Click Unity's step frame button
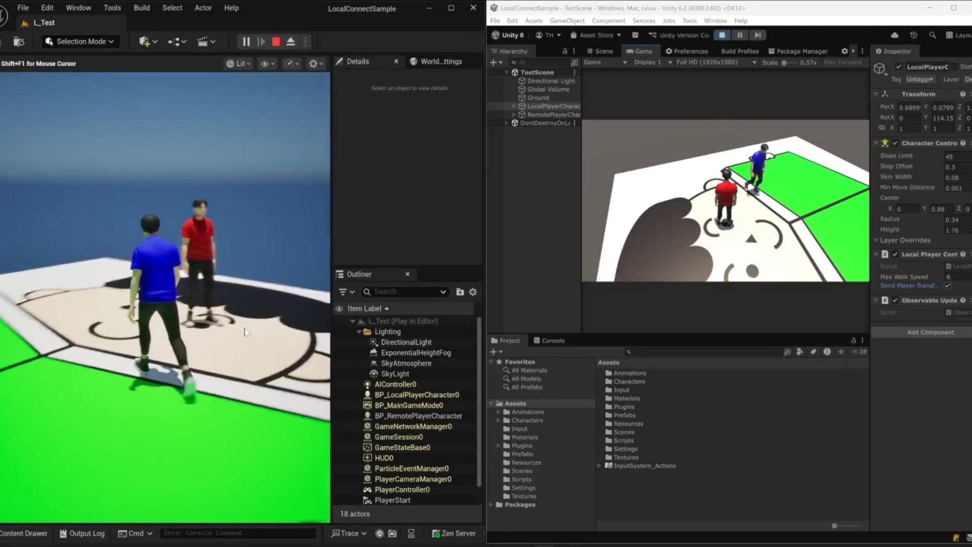972x547 pixels. click(x=757, y=35)
